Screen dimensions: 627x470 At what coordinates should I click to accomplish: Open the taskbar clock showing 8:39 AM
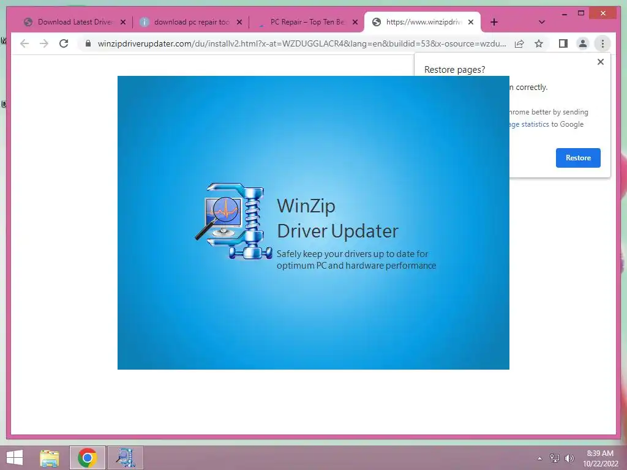600,458
